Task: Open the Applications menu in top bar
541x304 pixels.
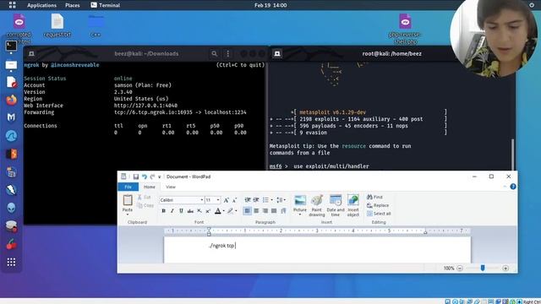Action: click(x=41, y=5)
